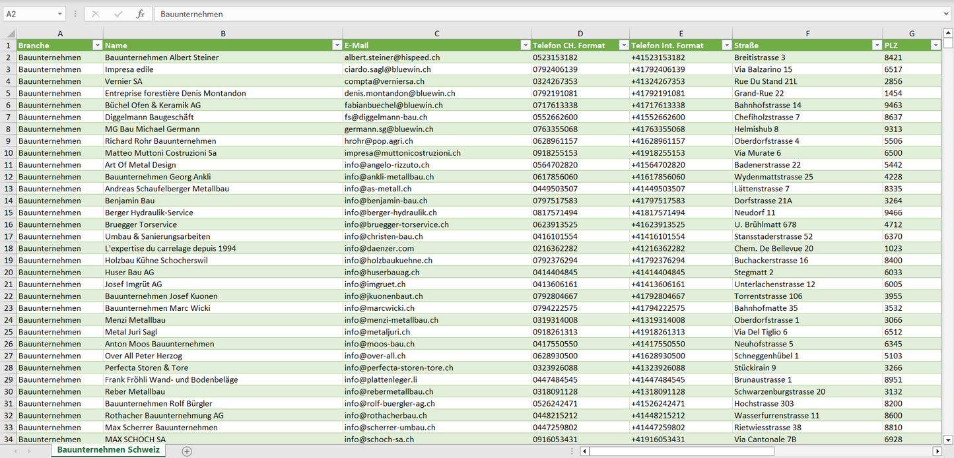This screenshot has width=954, height=458.
Task: Click the Enter checkmark icon in formula bar
Action: click(118, 14)
